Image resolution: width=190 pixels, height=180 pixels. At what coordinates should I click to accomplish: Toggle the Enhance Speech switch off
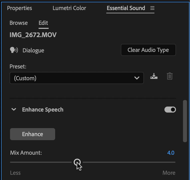pyautogui.click(x=170, y=110)
